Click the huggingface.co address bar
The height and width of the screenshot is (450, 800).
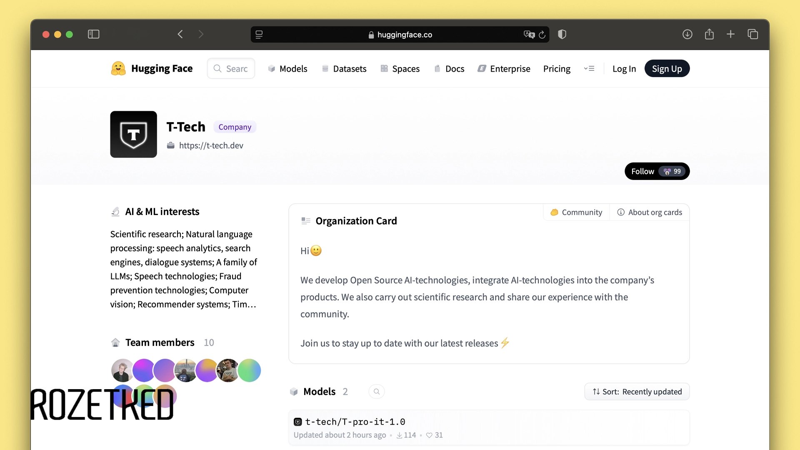pos(400,35)
